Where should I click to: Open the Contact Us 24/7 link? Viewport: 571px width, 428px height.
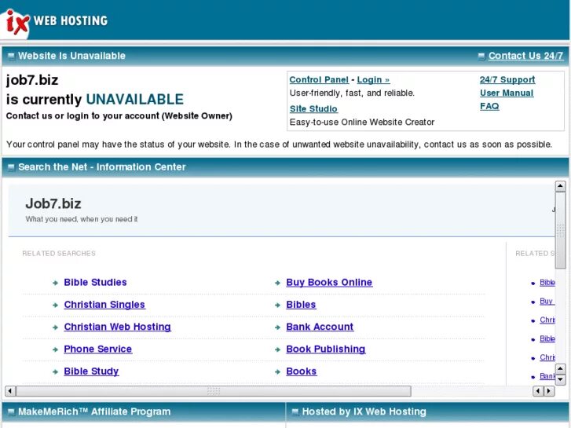click(525, 56)
